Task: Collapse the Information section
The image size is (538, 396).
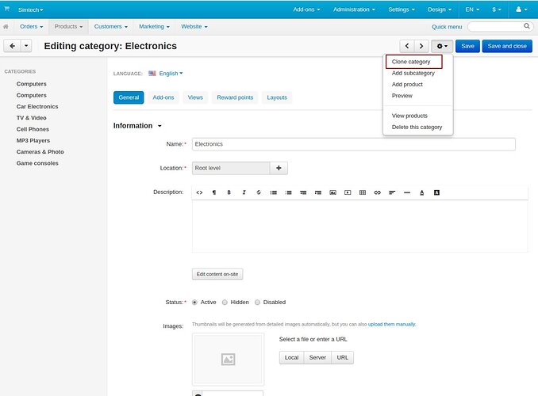Action: [137, 126]
